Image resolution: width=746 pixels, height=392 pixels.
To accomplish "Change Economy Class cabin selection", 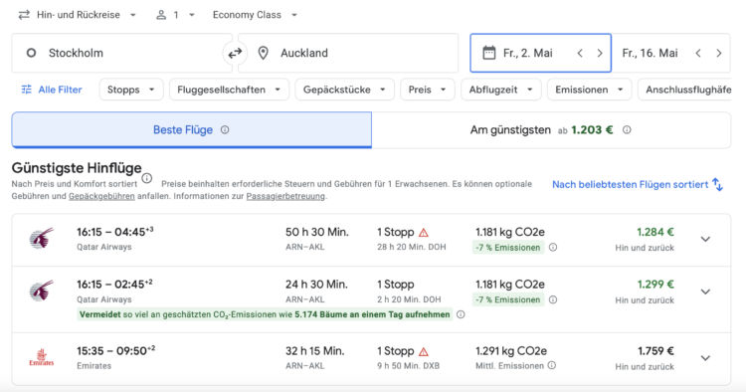I will (255, 15).
